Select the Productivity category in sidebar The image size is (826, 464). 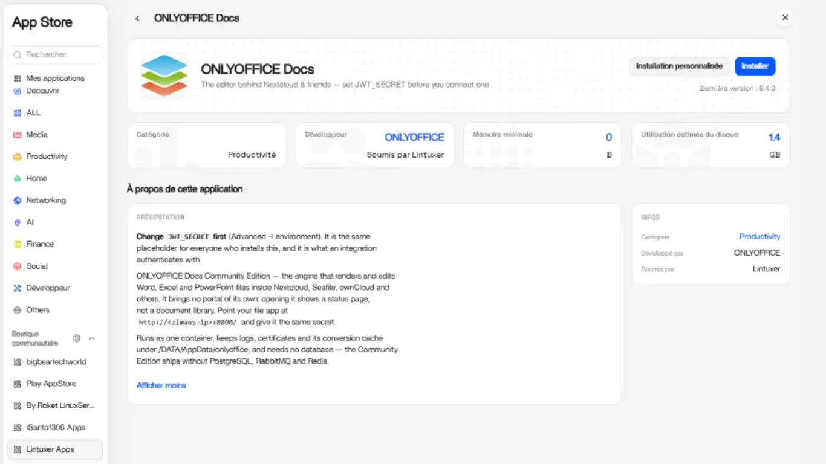point(55,156)
